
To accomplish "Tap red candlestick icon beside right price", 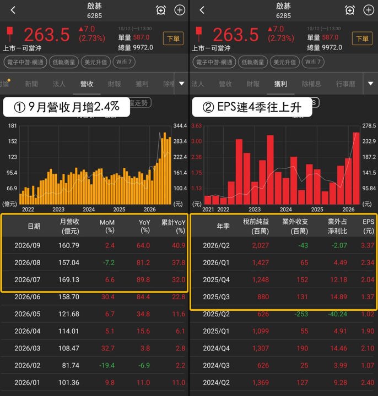I will point(199,34).
